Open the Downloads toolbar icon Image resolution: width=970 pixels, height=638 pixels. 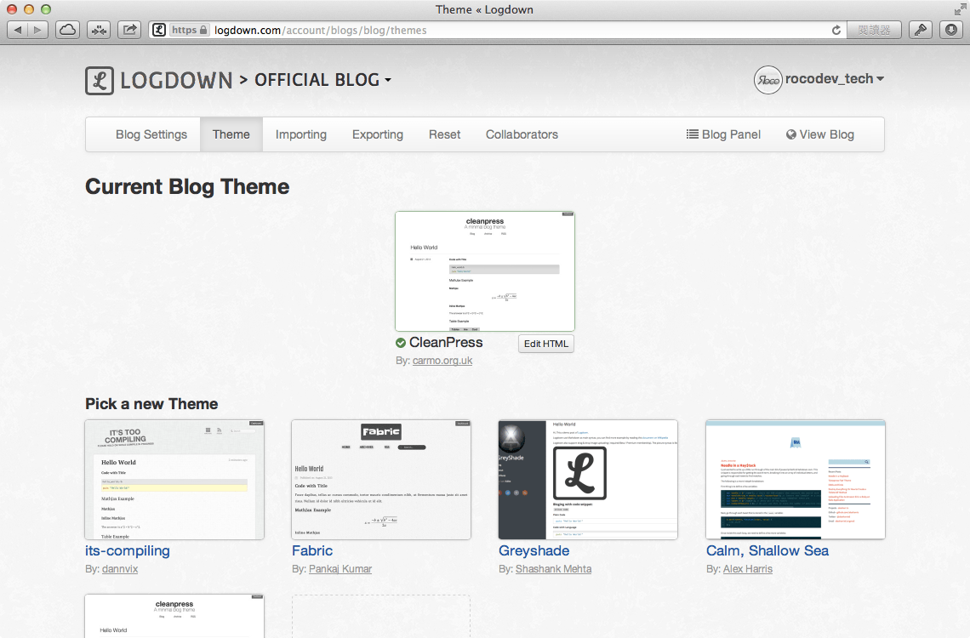click(x=951, y=30)
